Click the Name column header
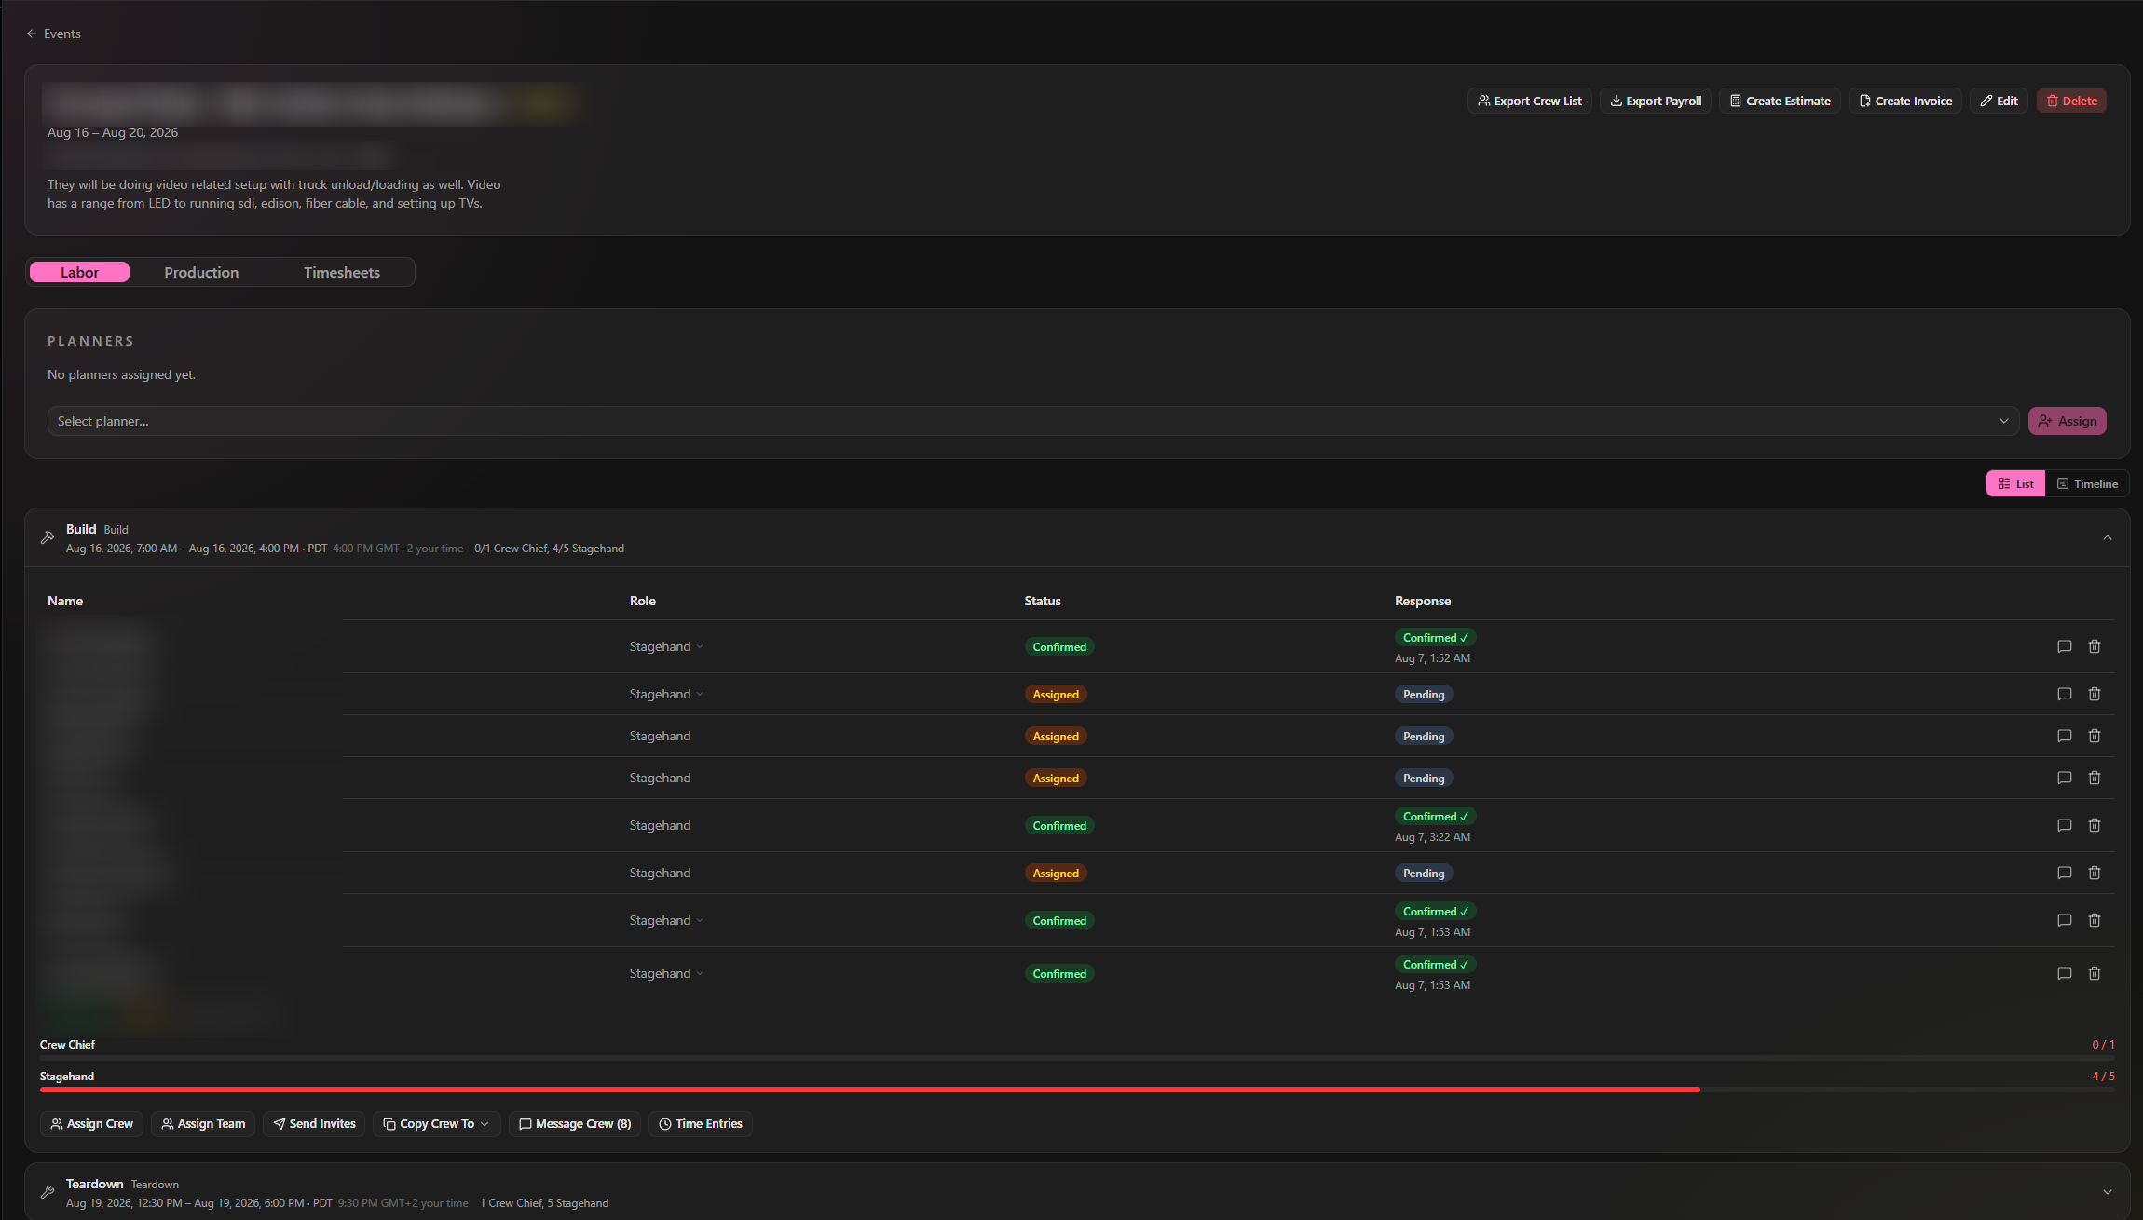Screen dimensions: 2143x1220 tap(65, 601)
